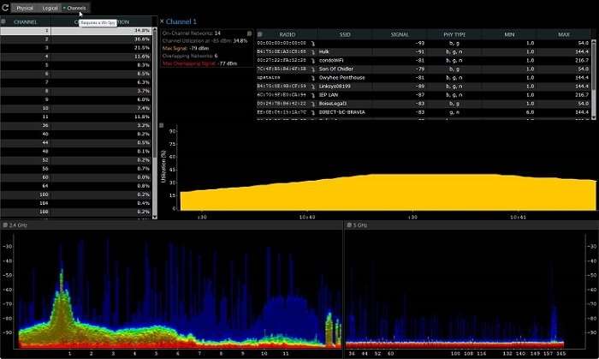Click the PHY TYPE column header

click(x=454, y=34)
